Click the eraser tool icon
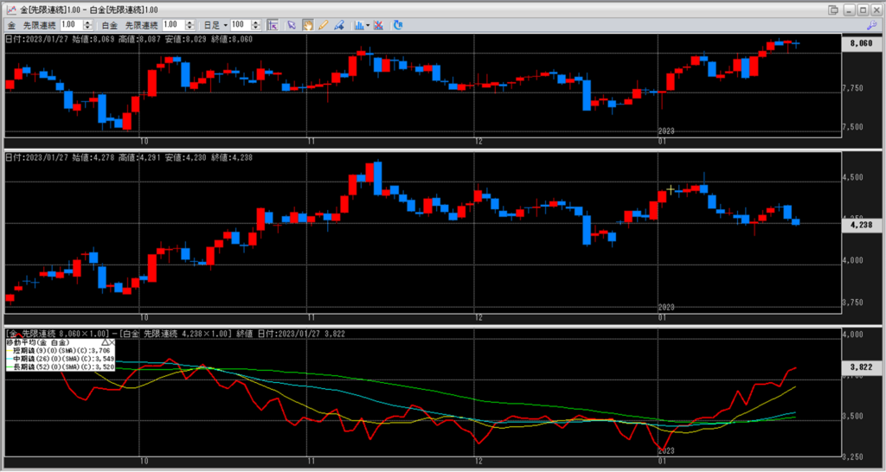This screenshot has height=472, width=886. point(339,25)
